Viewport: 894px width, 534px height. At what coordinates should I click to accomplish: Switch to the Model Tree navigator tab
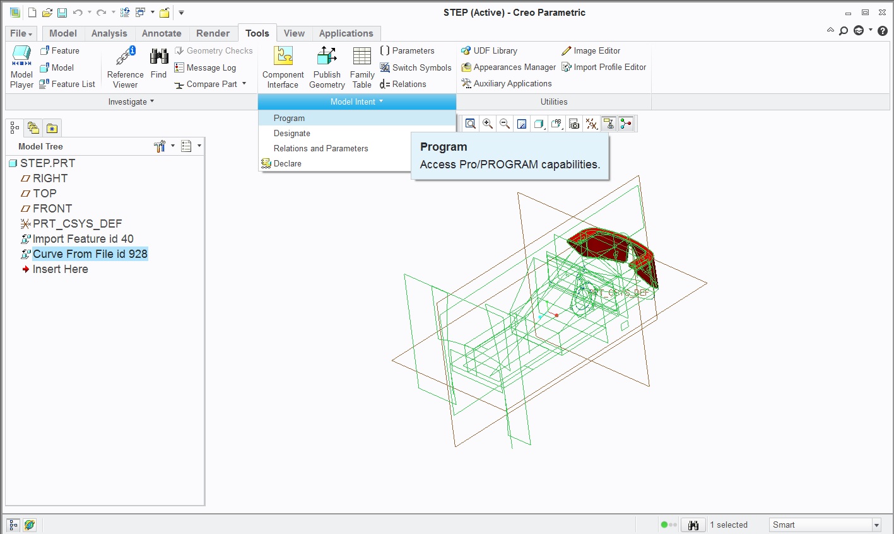coord(15,128)
